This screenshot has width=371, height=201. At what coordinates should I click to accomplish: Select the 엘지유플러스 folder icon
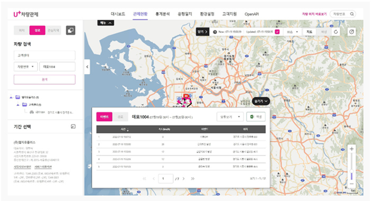pyautogui.click(x=17, y=97)
